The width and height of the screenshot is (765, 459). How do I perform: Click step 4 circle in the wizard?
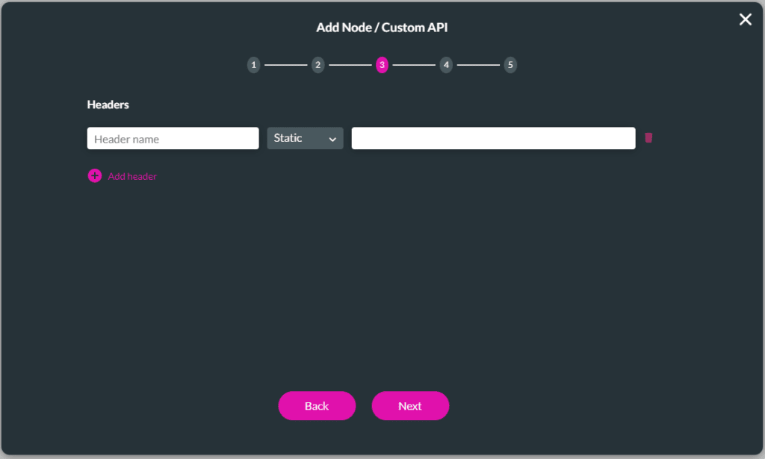(x=446, y=65)
